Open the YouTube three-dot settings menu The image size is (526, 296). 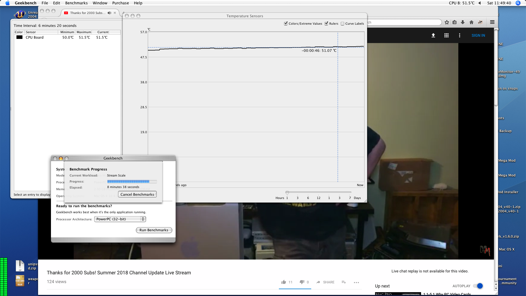click(459, 35)
